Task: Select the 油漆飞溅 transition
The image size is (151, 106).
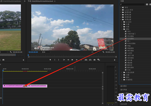Action: pyautogui.click(x=131, y=55)
